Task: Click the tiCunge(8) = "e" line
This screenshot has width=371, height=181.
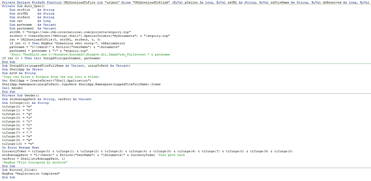Action: point(17,136)
